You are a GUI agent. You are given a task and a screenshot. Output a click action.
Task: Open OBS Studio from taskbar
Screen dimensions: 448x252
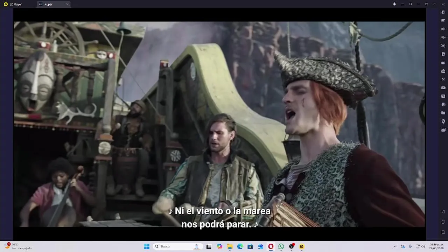[x=292, y=246]
